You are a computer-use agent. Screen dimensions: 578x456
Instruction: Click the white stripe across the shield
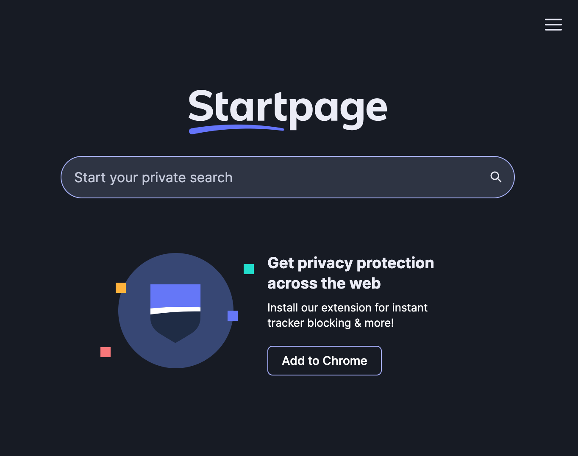(x=175, y=310)
